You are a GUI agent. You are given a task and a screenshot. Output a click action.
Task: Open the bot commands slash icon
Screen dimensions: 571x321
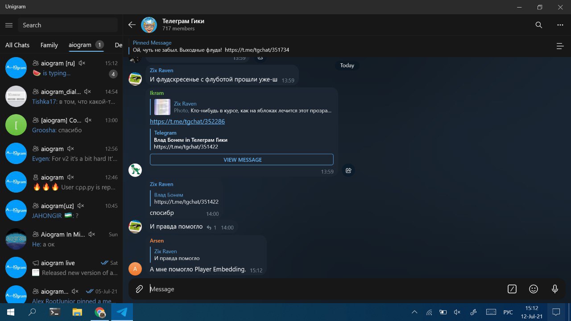[x=512, y=289]
